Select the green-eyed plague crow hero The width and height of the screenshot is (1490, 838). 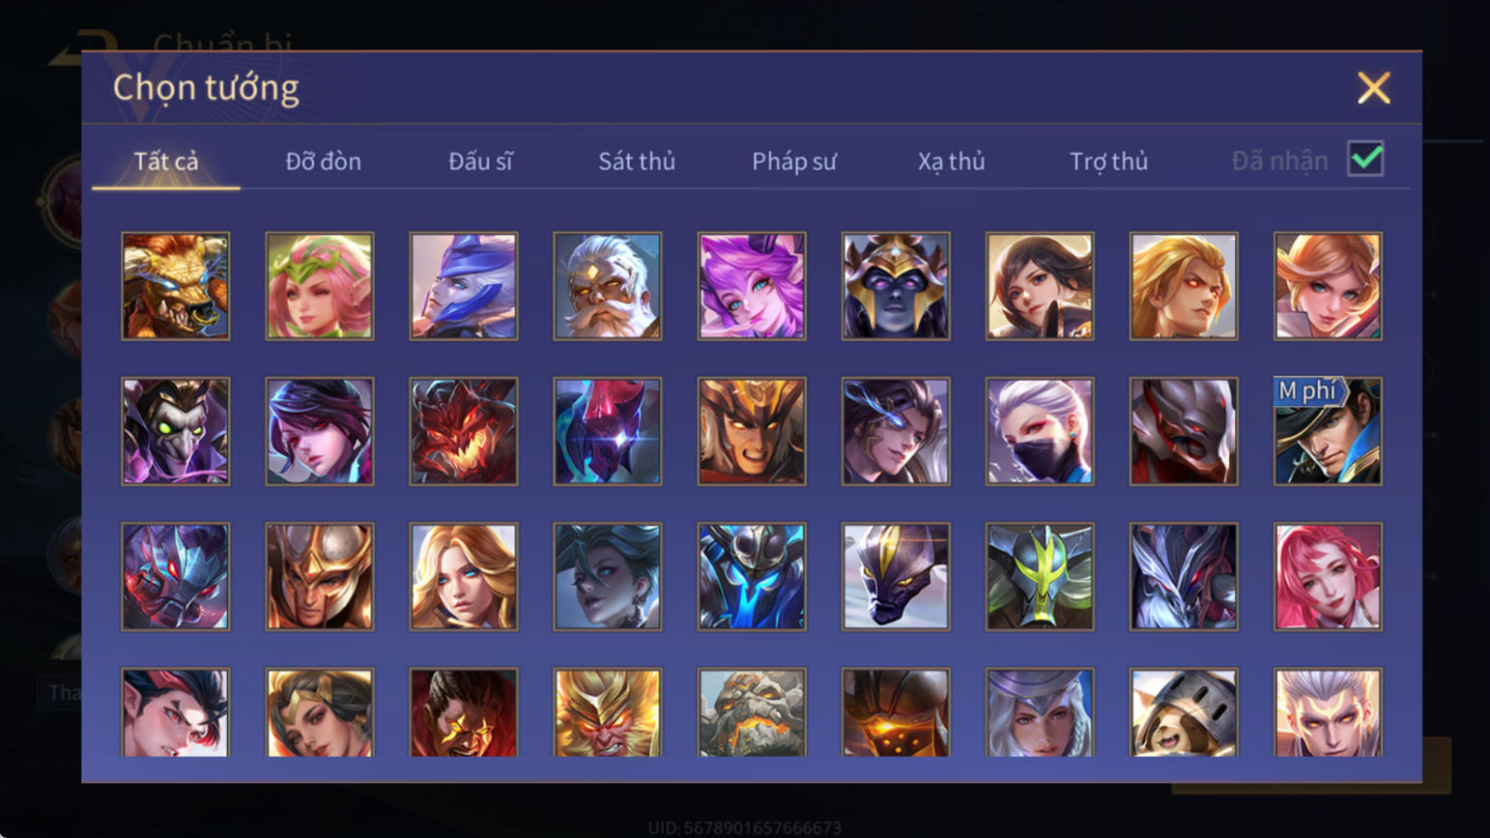coord(175,431)
